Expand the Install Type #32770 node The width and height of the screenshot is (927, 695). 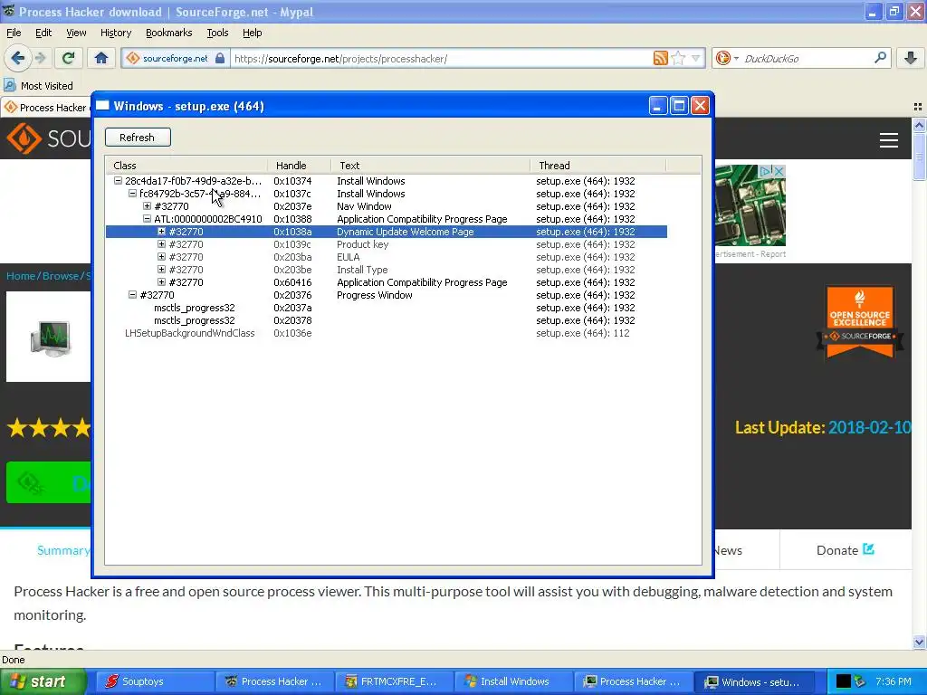161,270
